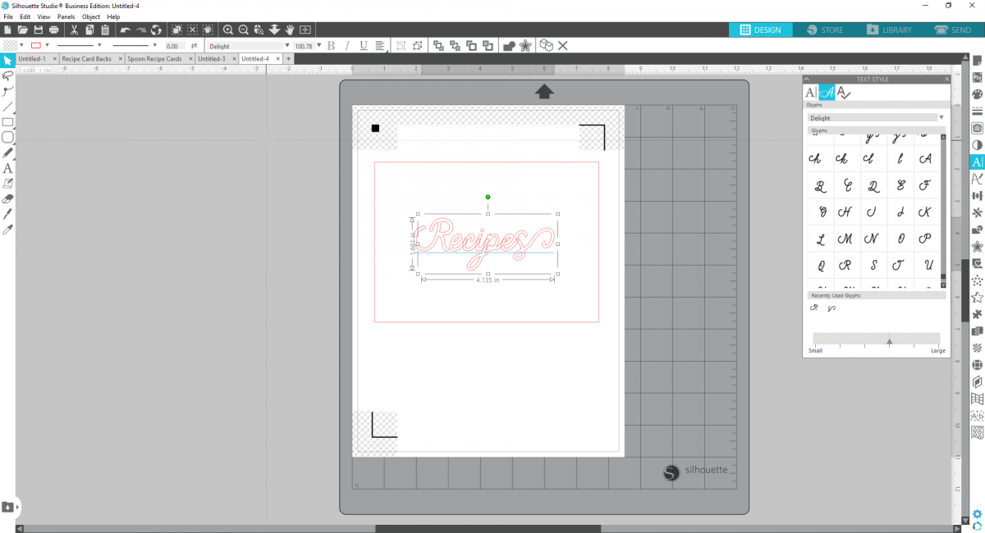Viewport: 985px width, 533px height.
Task: Paste from clipboard icon
Action: 105,30
